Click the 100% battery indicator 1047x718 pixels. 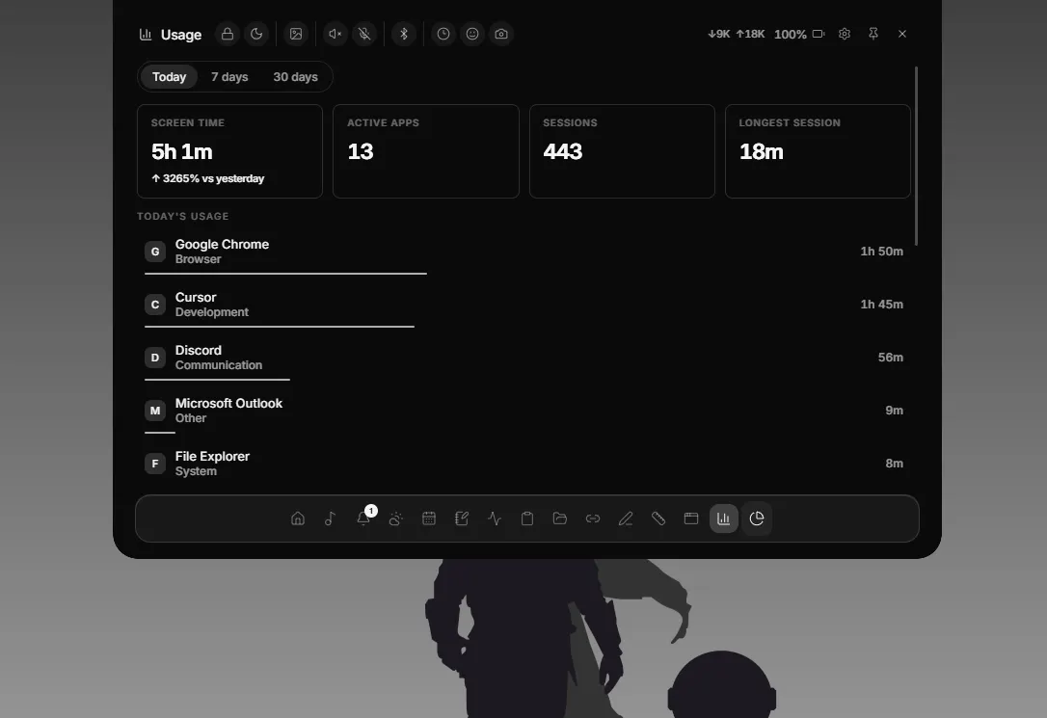click(x=799, y=34)
